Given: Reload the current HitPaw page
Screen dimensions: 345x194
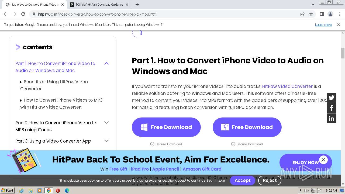Looking at the screenshot, I should 23,14.
